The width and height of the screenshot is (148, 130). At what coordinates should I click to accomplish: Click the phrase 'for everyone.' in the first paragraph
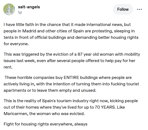(x=16, y=44)
